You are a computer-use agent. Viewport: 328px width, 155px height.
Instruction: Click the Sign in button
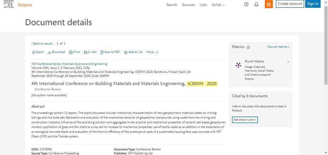click(313, 4)
